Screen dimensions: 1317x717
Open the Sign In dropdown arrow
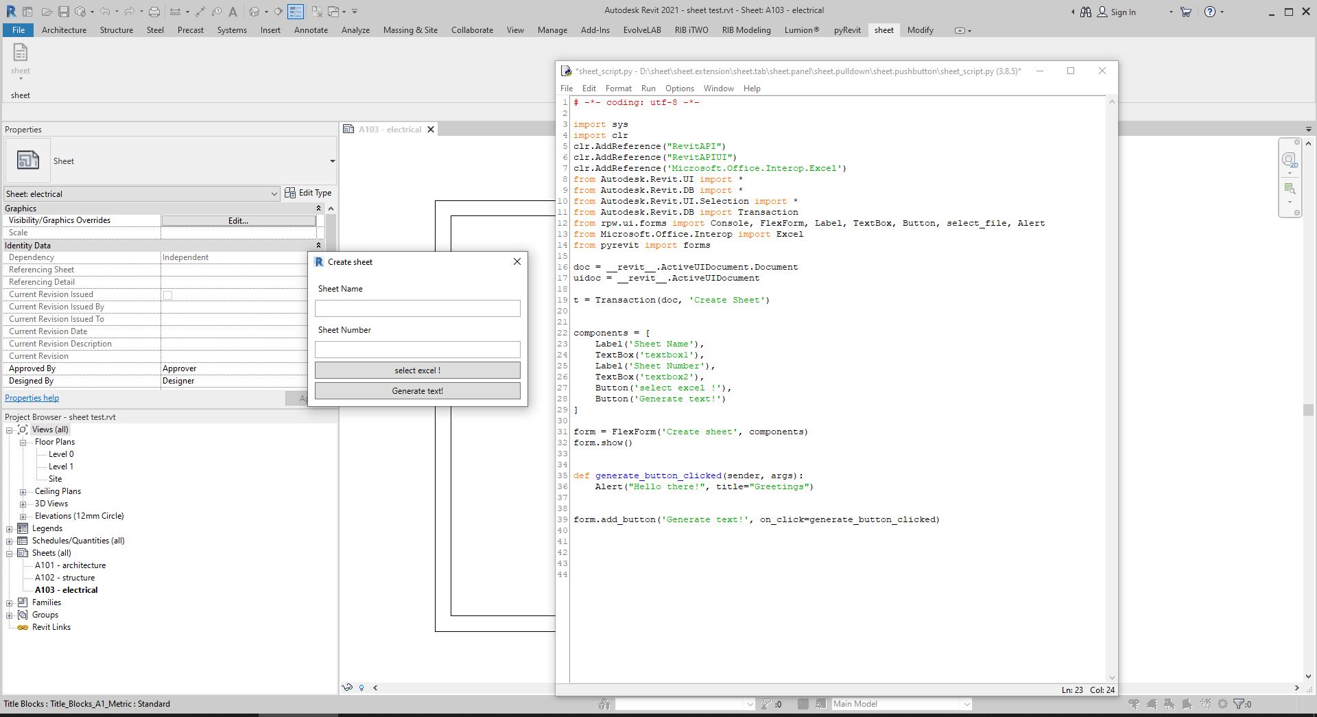pyautogui.click(x=1170, y=12)
